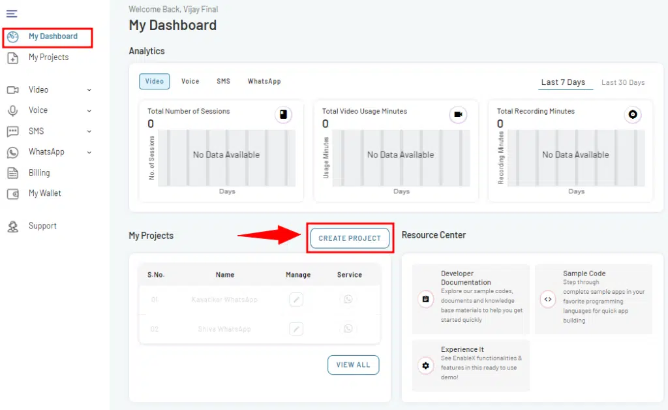Select the Voice analytics tab
668x410 pixels.
point(190,81)
